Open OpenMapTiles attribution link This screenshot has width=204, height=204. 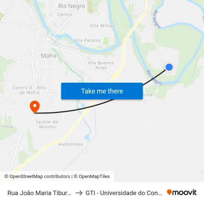(92, 177)
